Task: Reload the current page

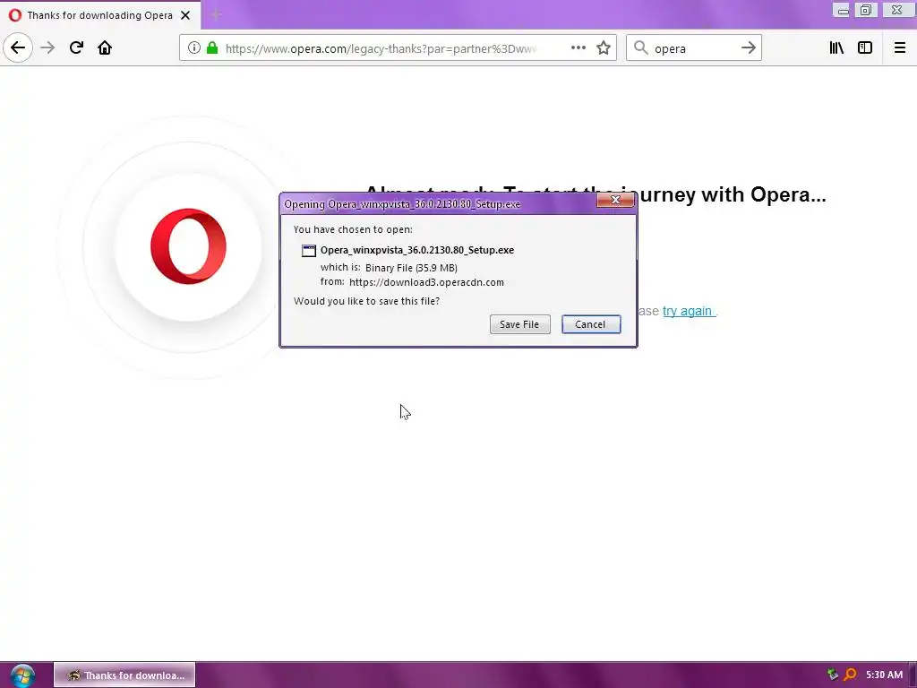Action: coord(76,47)
